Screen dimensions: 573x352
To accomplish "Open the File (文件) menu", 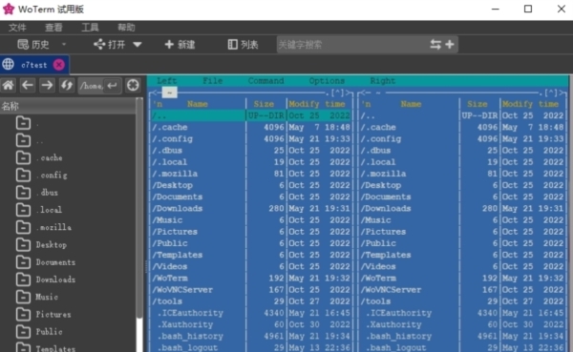I will pyautogui.click(x=17, y=28).
